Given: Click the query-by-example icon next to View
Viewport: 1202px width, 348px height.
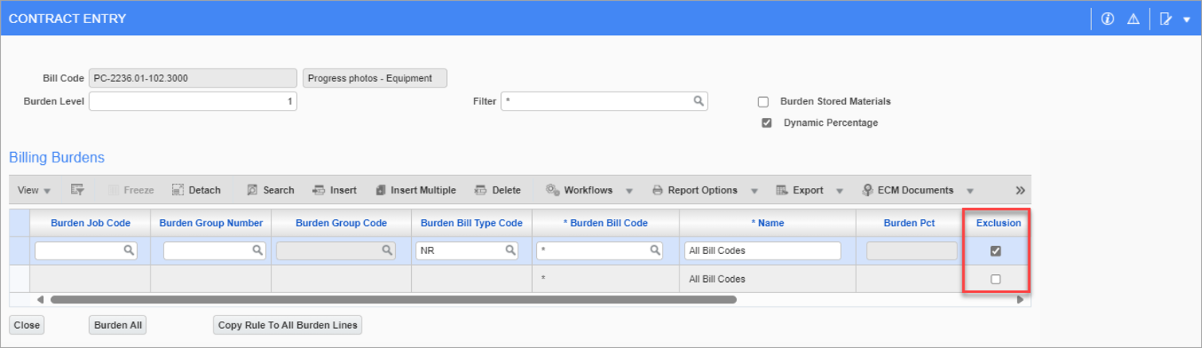Looking at the screenshot, I should tap(77, 190).
